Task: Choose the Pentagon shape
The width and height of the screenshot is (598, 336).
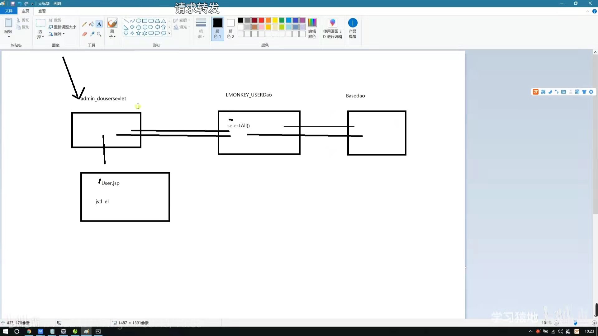Action: coord(138,27)
